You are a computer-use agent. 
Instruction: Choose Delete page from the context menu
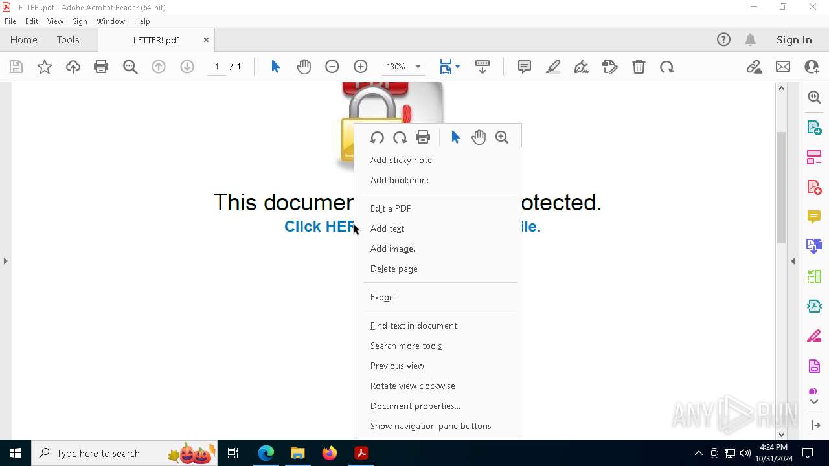438,269
